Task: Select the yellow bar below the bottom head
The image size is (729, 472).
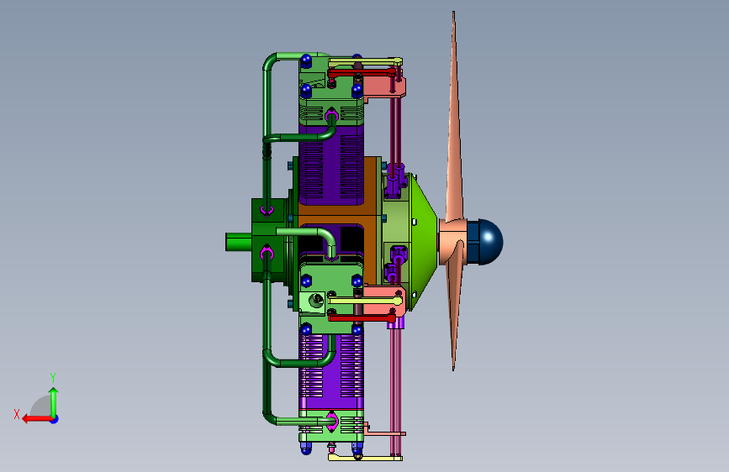Action: pos(365,458)
